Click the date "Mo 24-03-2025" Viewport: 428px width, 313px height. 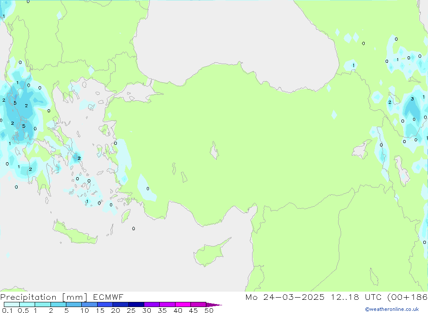(x=285, y=297)
